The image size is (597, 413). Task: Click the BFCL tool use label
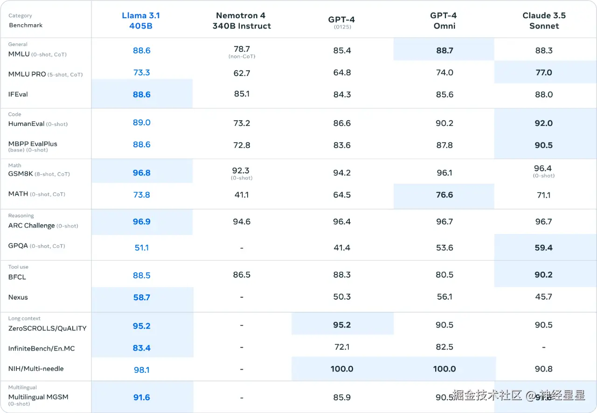click(17, 277)
